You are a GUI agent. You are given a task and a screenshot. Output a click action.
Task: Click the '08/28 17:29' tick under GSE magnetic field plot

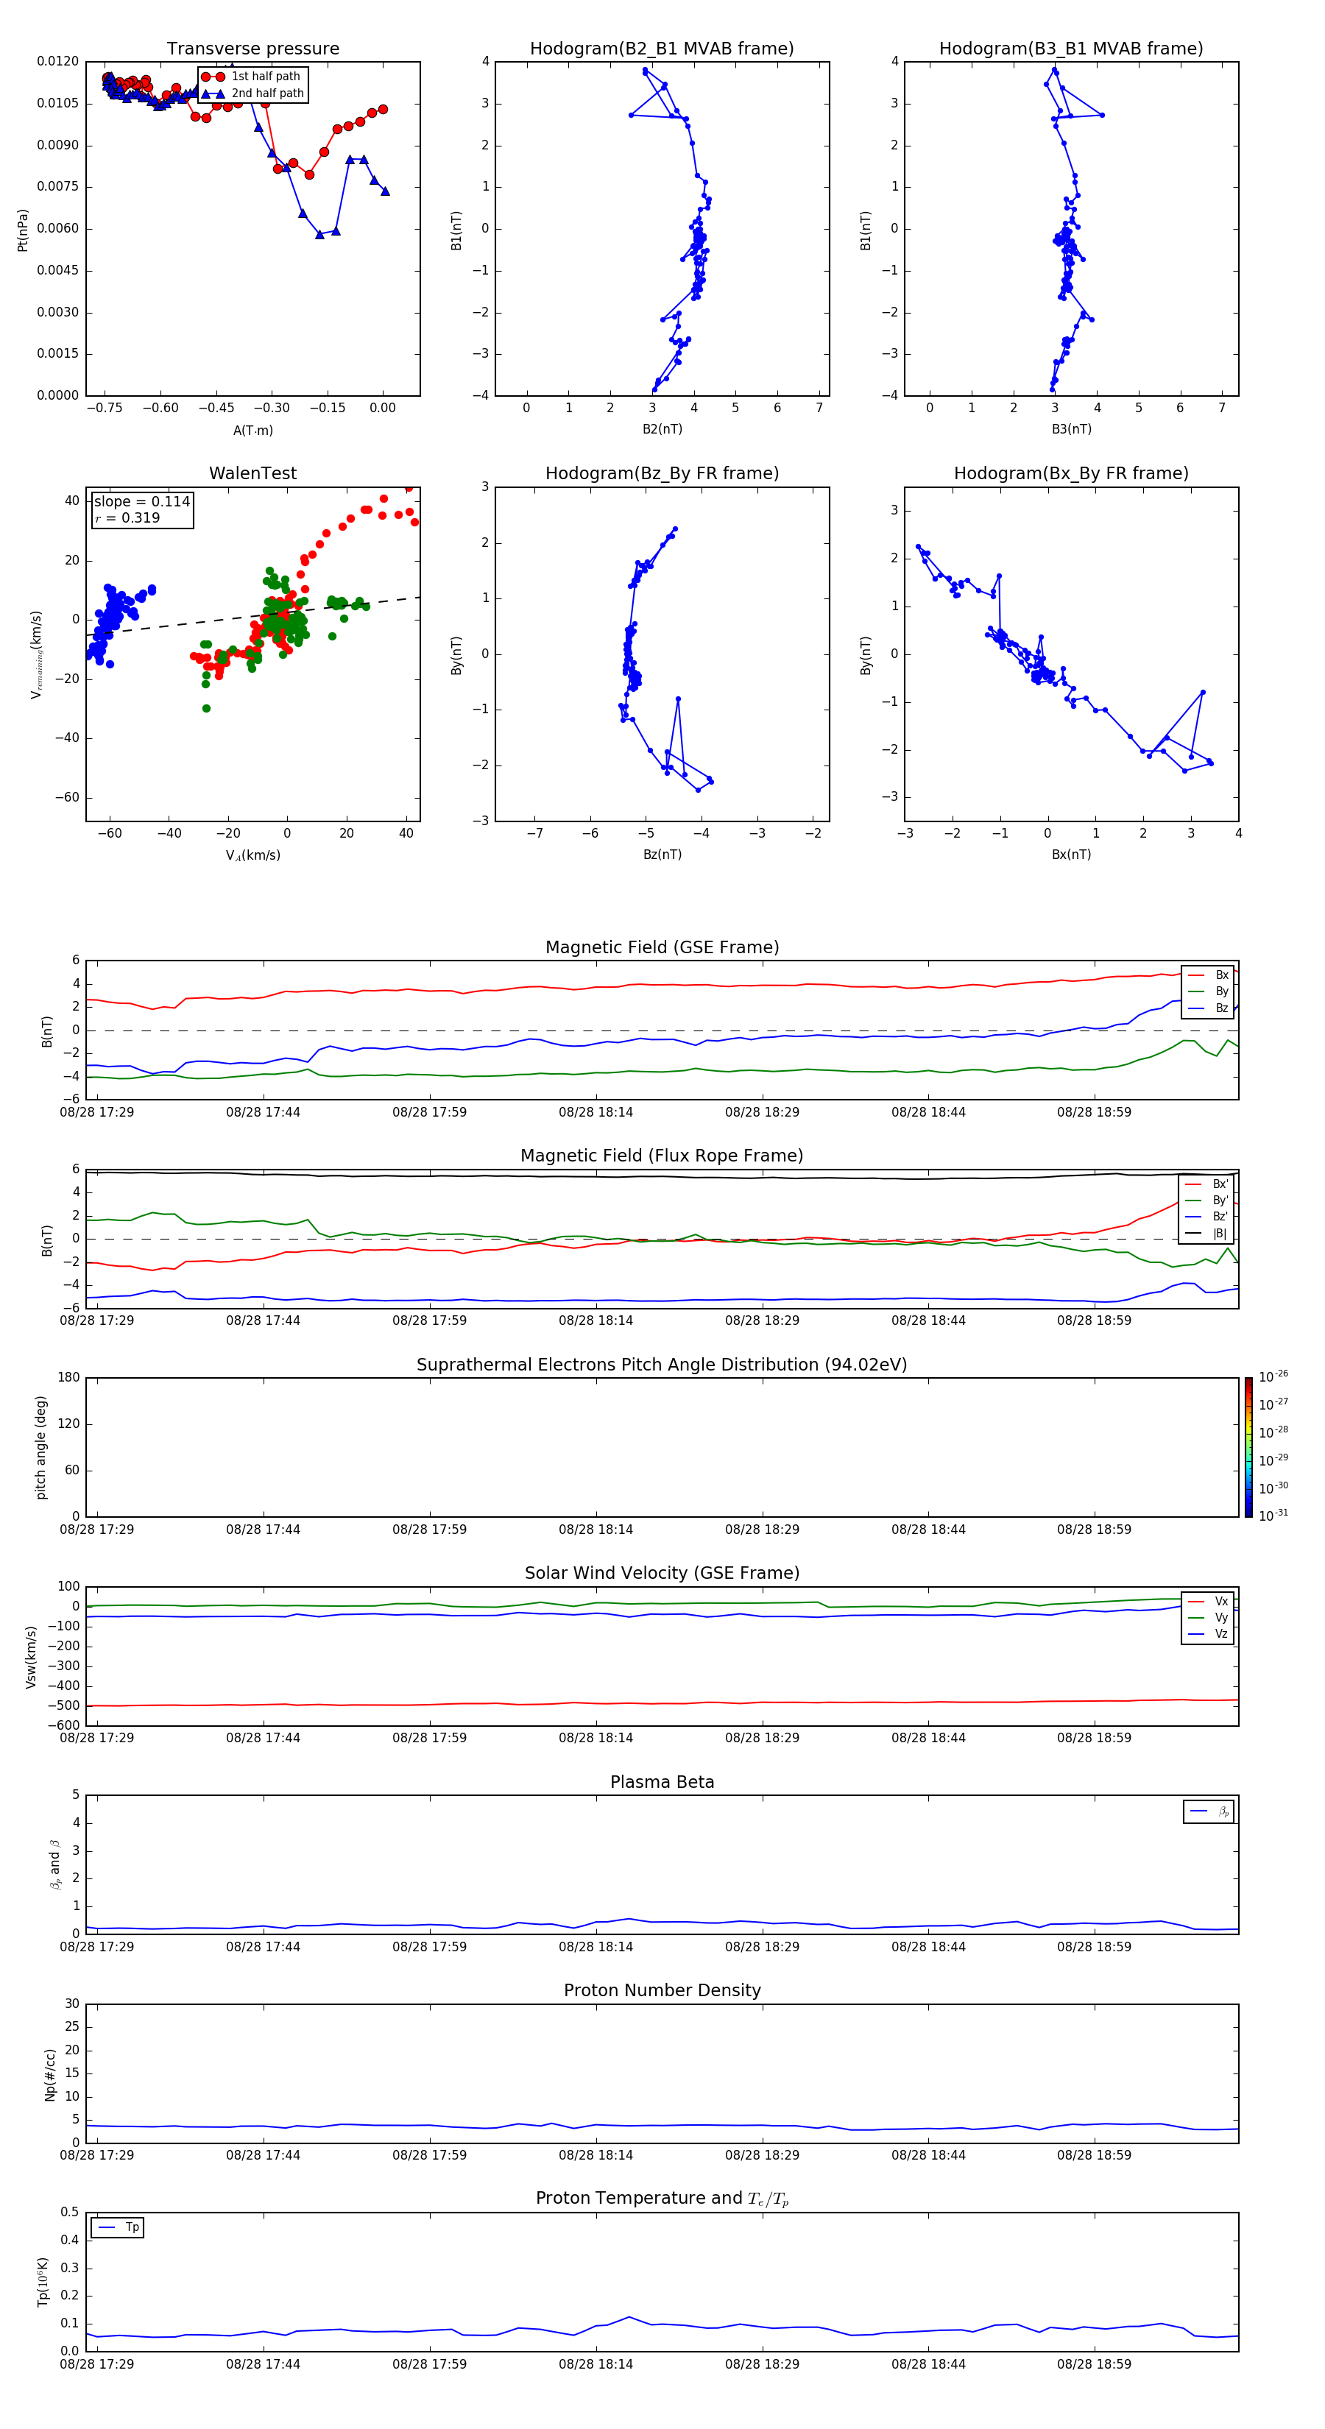[97, 1111]
